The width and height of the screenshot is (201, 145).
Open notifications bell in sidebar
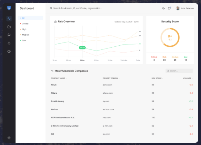tap(9, 43)
